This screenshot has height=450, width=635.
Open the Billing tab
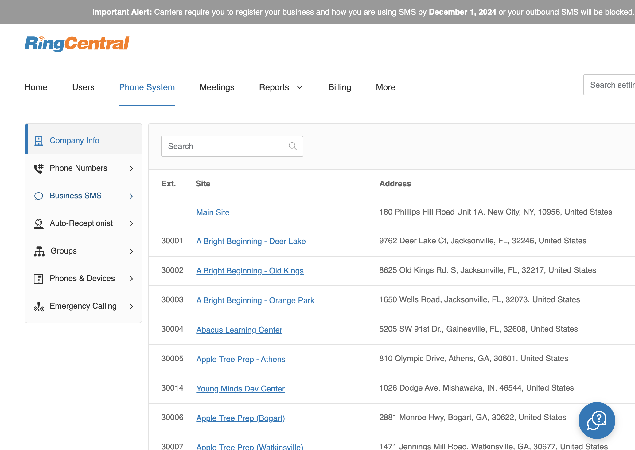click(x=340, y=87)
